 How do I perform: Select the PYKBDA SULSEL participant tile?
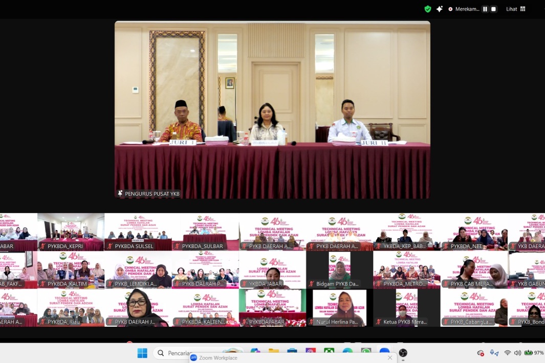138,232
